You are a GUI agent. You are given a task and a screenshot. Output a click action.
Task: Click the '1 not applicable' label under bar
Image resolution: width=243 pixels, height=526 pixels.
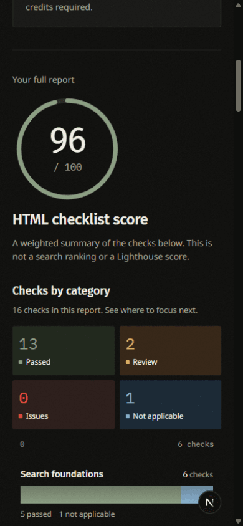pos(87,514)
